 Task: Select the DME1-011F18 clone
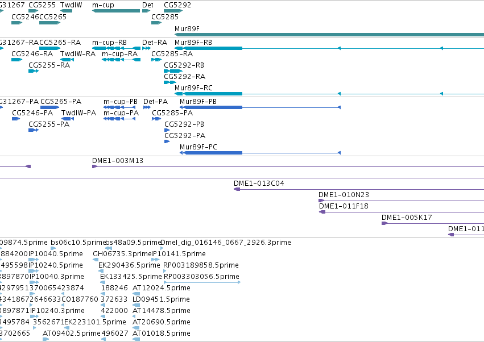coord(402,212)
